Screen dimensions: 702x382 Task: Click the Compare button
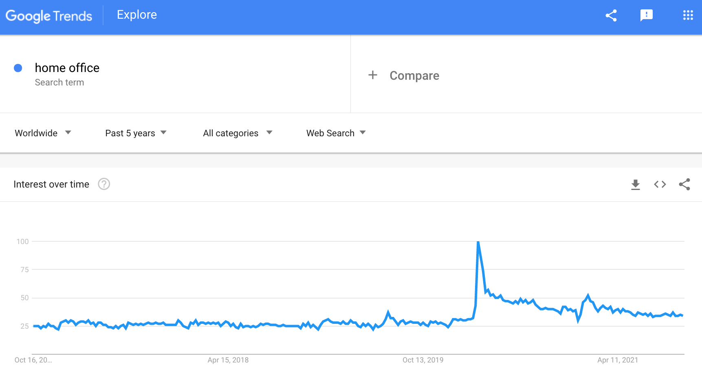click(414, 76)
